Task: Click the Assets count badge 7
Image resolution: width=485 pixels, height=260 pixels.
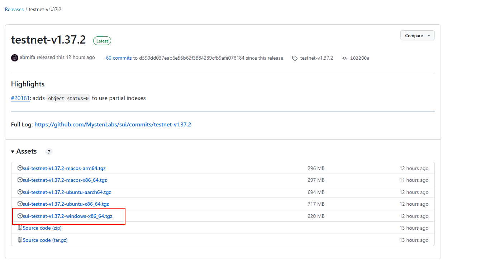Action: click(49, 152)
